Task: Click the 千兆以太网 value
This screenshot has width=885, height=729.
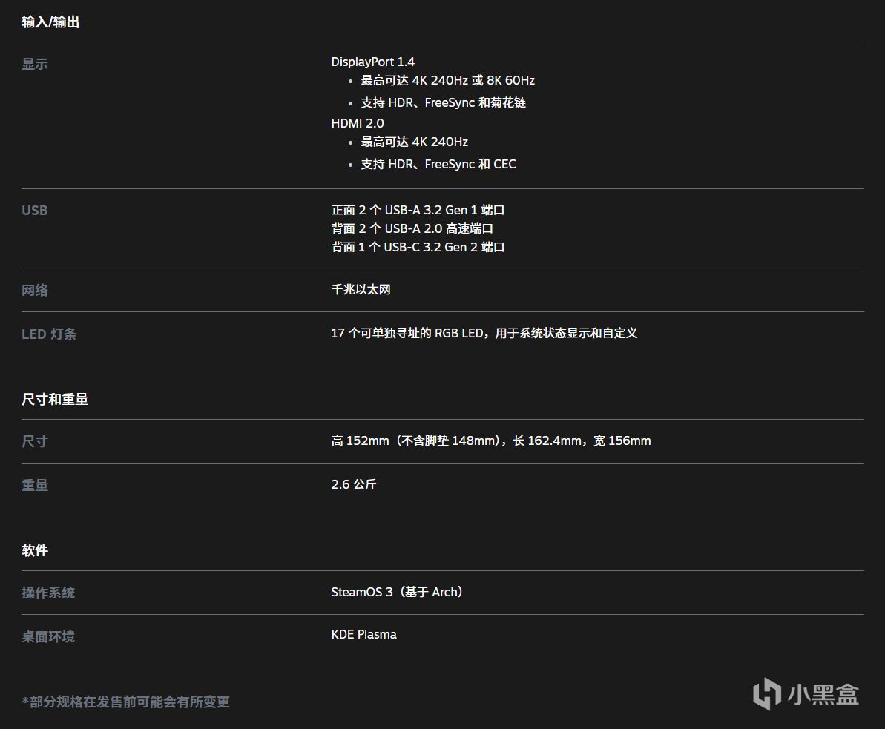Action: (361, 289)
